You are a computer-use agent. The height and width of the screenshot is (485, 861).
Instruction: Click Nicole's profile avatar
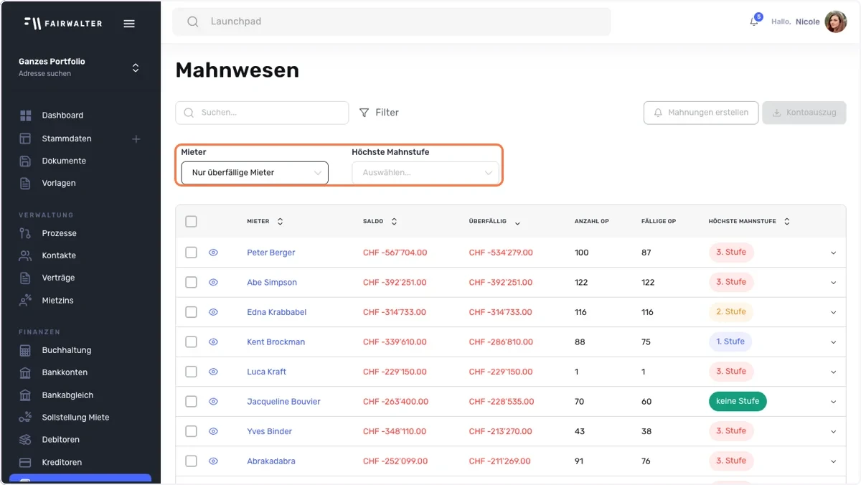pyautogui.click(x=835, y=22)
